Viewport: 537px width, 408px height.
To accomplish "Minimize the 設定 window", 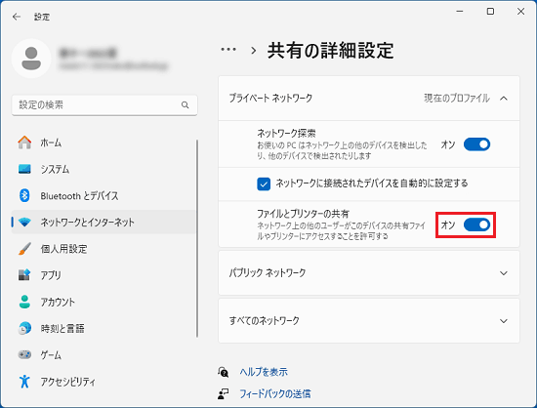I will click(460, 12).
